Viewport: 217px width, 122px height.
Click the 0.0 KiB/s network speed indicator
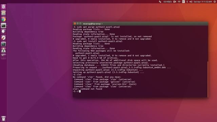pos(167,2)
